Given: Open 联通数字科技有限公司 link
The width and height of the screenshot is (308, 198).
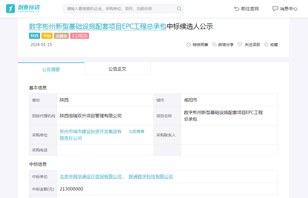Looking at the screenshot, I should click(x=150, y=176).
